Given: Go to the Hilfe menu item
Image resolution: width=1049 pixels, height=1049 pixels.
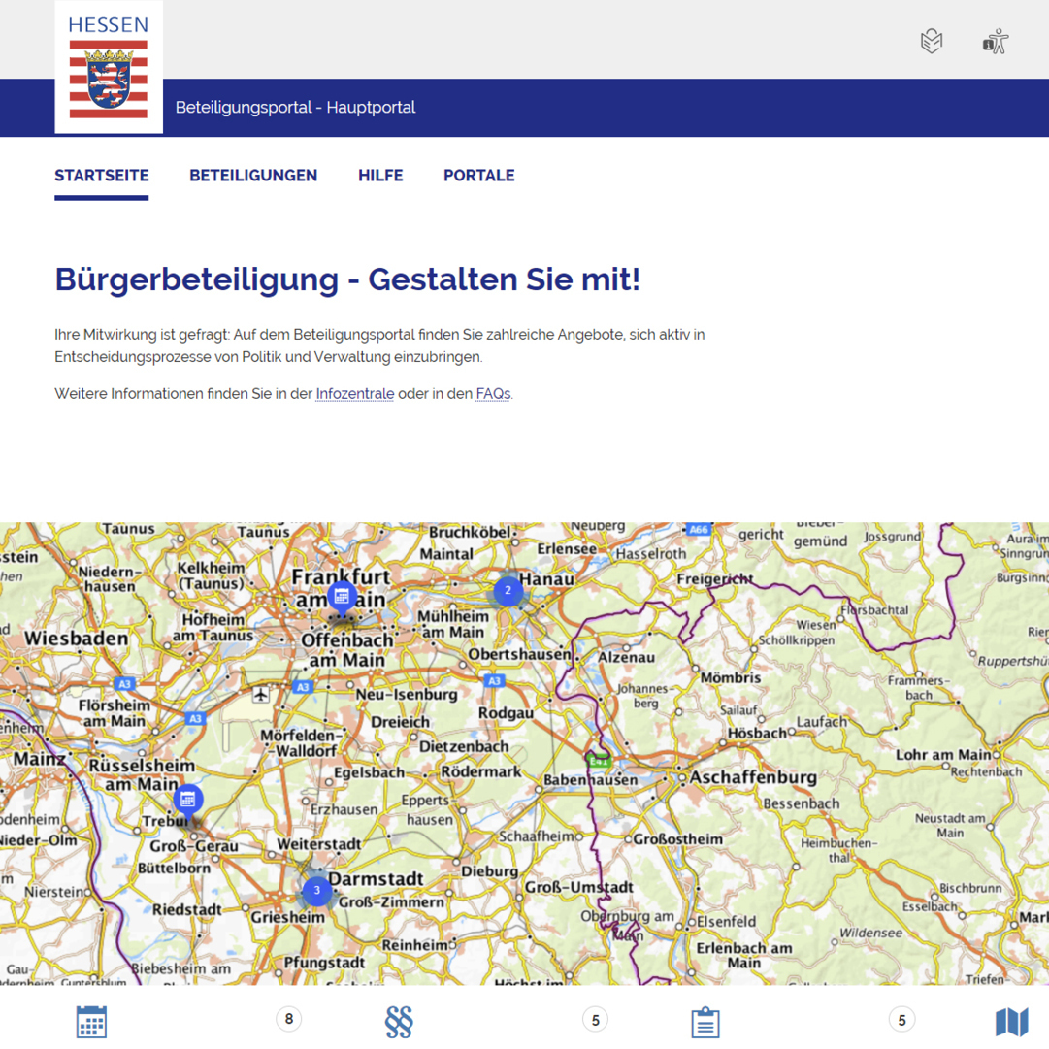Looking at the screenshot, I should coord(380,176).
